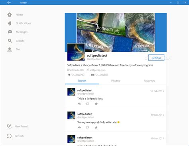
Task: Click the 16 Feb 2015 date
Action: tap(157, 91)
